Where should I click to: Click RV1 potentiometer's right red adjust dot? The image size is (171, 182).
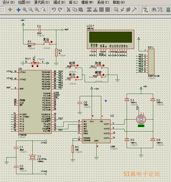click(x=37, y=66)
